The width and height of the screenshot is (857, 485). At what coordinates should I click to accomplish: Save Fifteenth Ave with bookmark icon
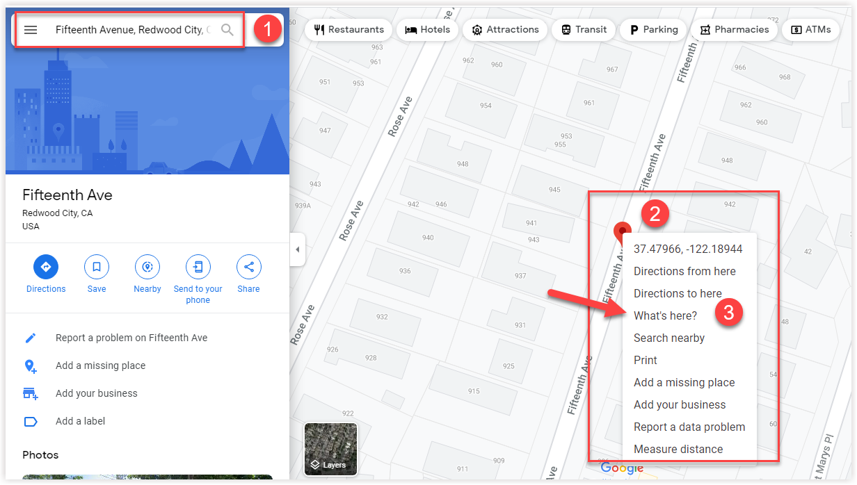(97, 267)
